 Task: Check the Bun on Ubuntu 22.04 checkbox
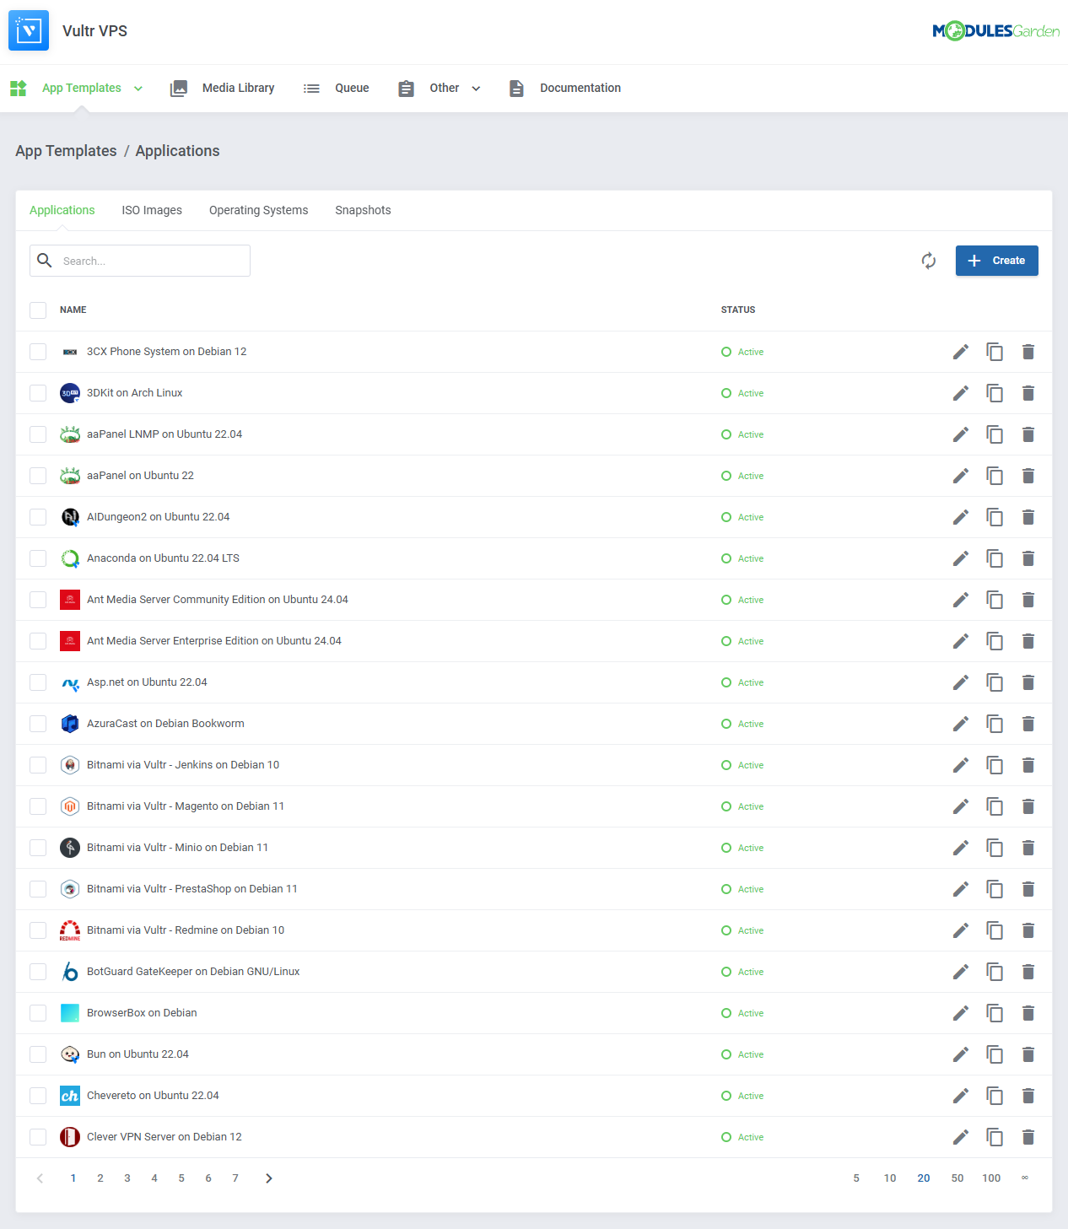[37, 1054]
